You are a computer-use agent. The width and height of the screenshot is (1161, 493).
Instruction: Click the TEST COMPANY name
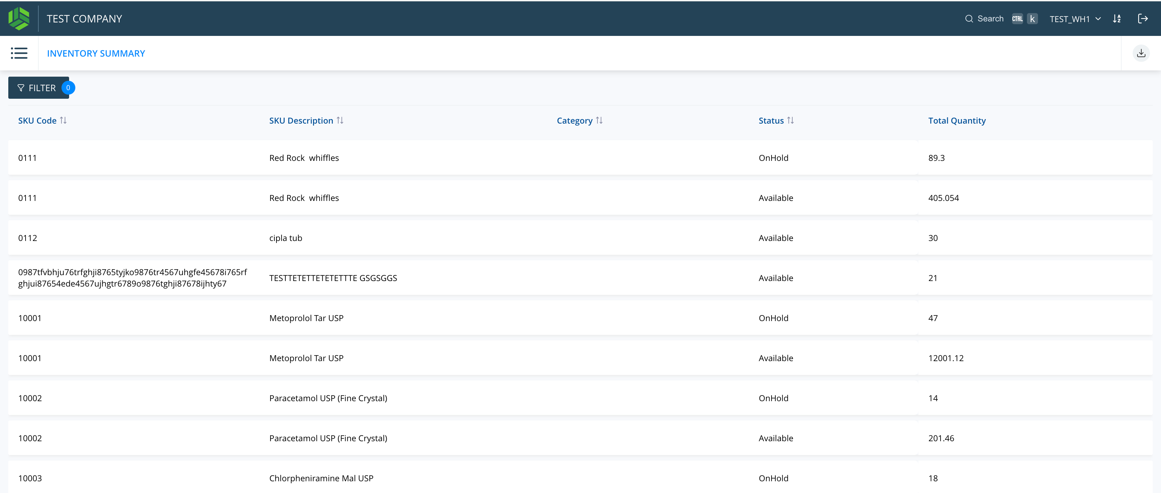coord(84,18)
